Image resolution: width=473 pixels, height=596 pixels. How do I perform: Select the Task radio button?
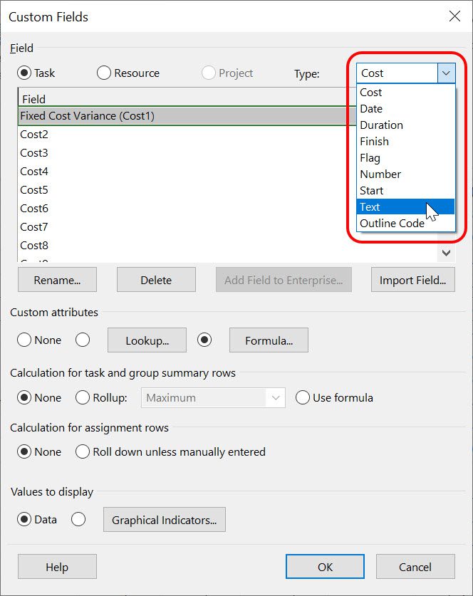(x=24, y=73)
